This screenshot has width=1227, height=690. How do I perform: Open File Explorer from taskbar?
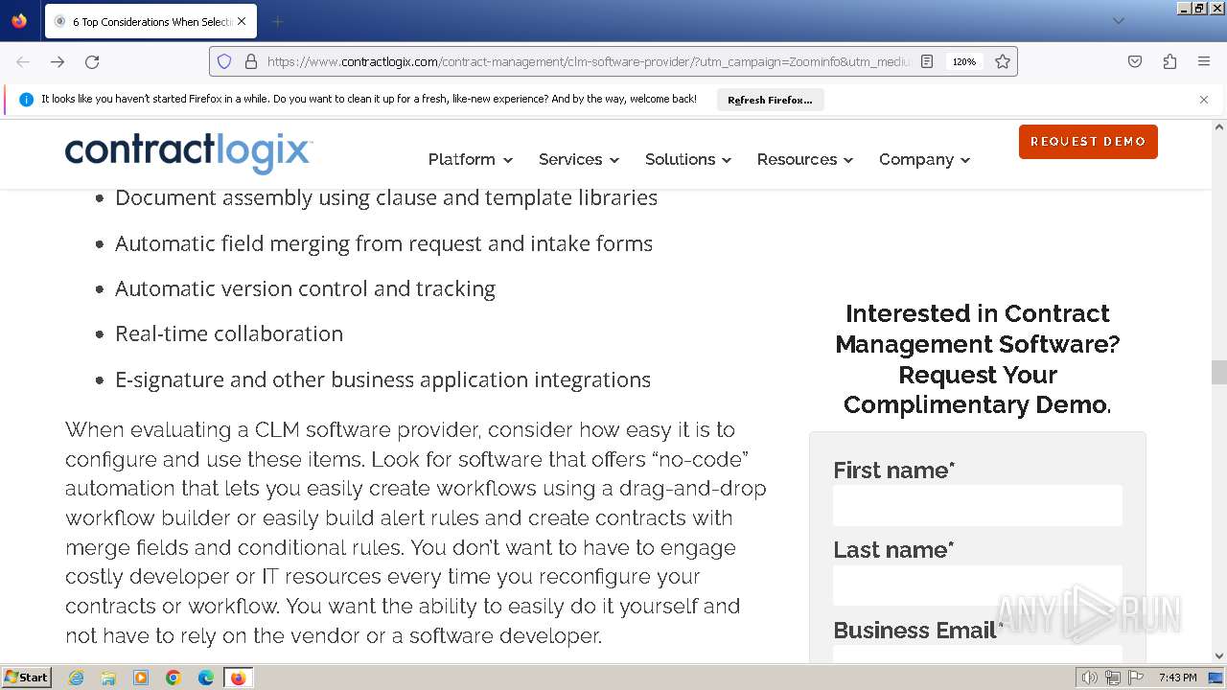pos(108,678)
